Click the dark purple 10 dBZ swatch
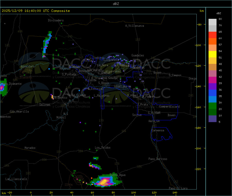 pos(212,118)
